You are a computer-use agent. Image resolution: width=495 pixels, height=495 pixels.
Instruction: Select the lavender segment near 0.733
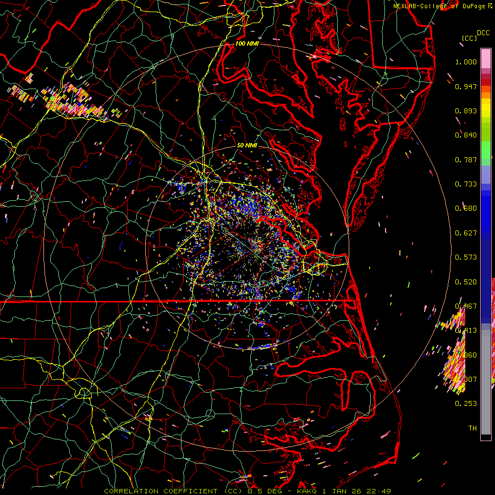click(x=486, y=174)
